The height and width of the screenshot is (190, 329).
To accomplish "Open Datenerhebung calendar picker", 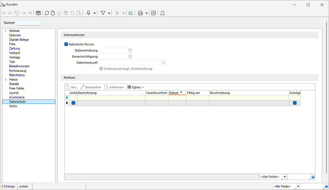I will (x=130, y=50).
